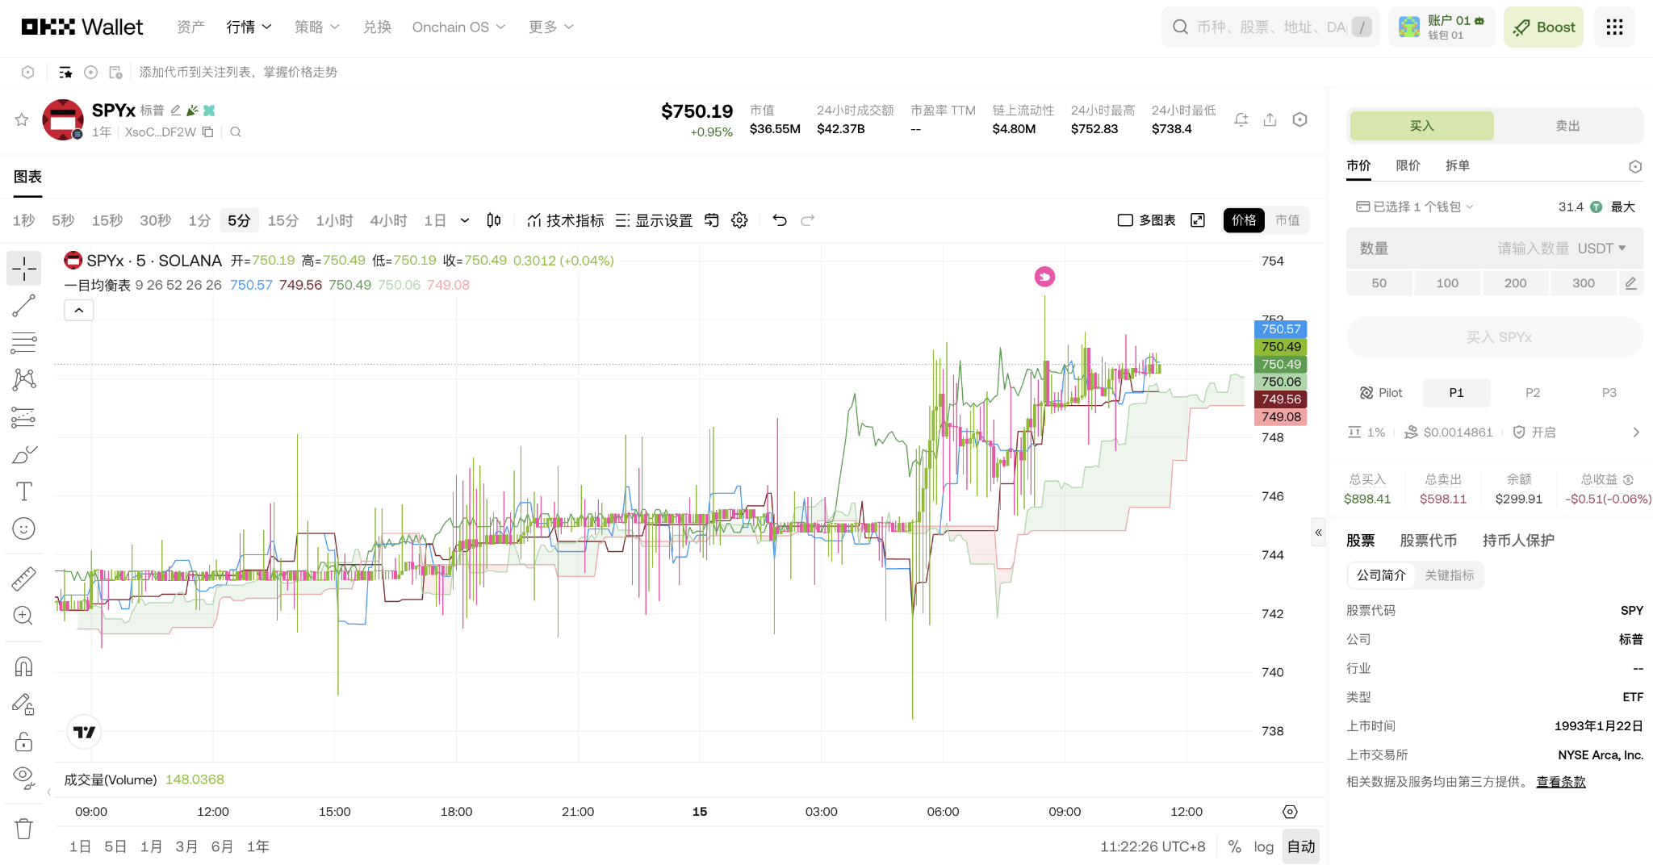Select the 买入 buy tab
Screen dimensions: 1653x865
(x=1421, y=126)
